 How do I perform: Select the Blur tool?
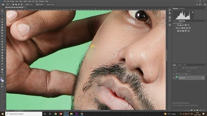(x=2, y=53)
